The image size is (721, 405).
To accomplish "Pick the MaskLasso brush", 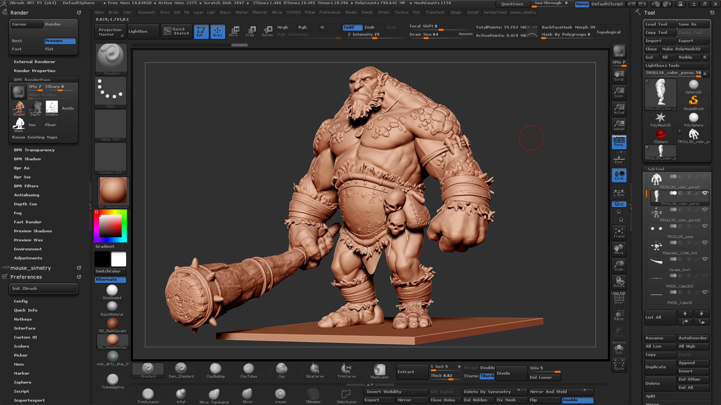I will tap(379, 371).
